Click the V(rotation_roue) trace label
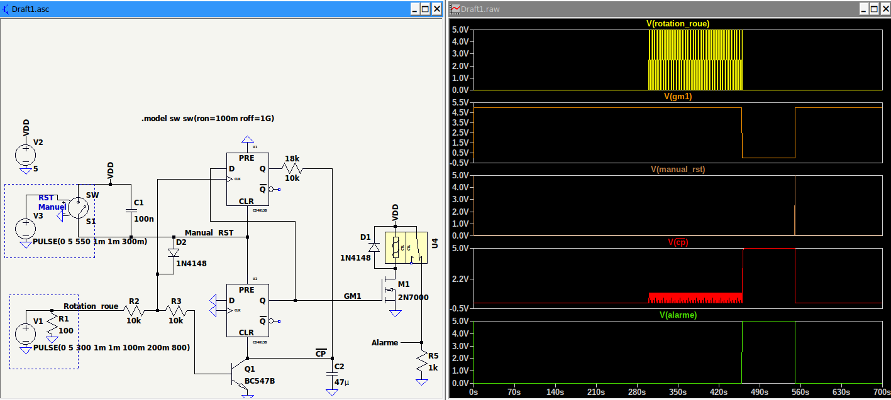The image size is (891, 400). pyautogui.click(x=678, y=24)
